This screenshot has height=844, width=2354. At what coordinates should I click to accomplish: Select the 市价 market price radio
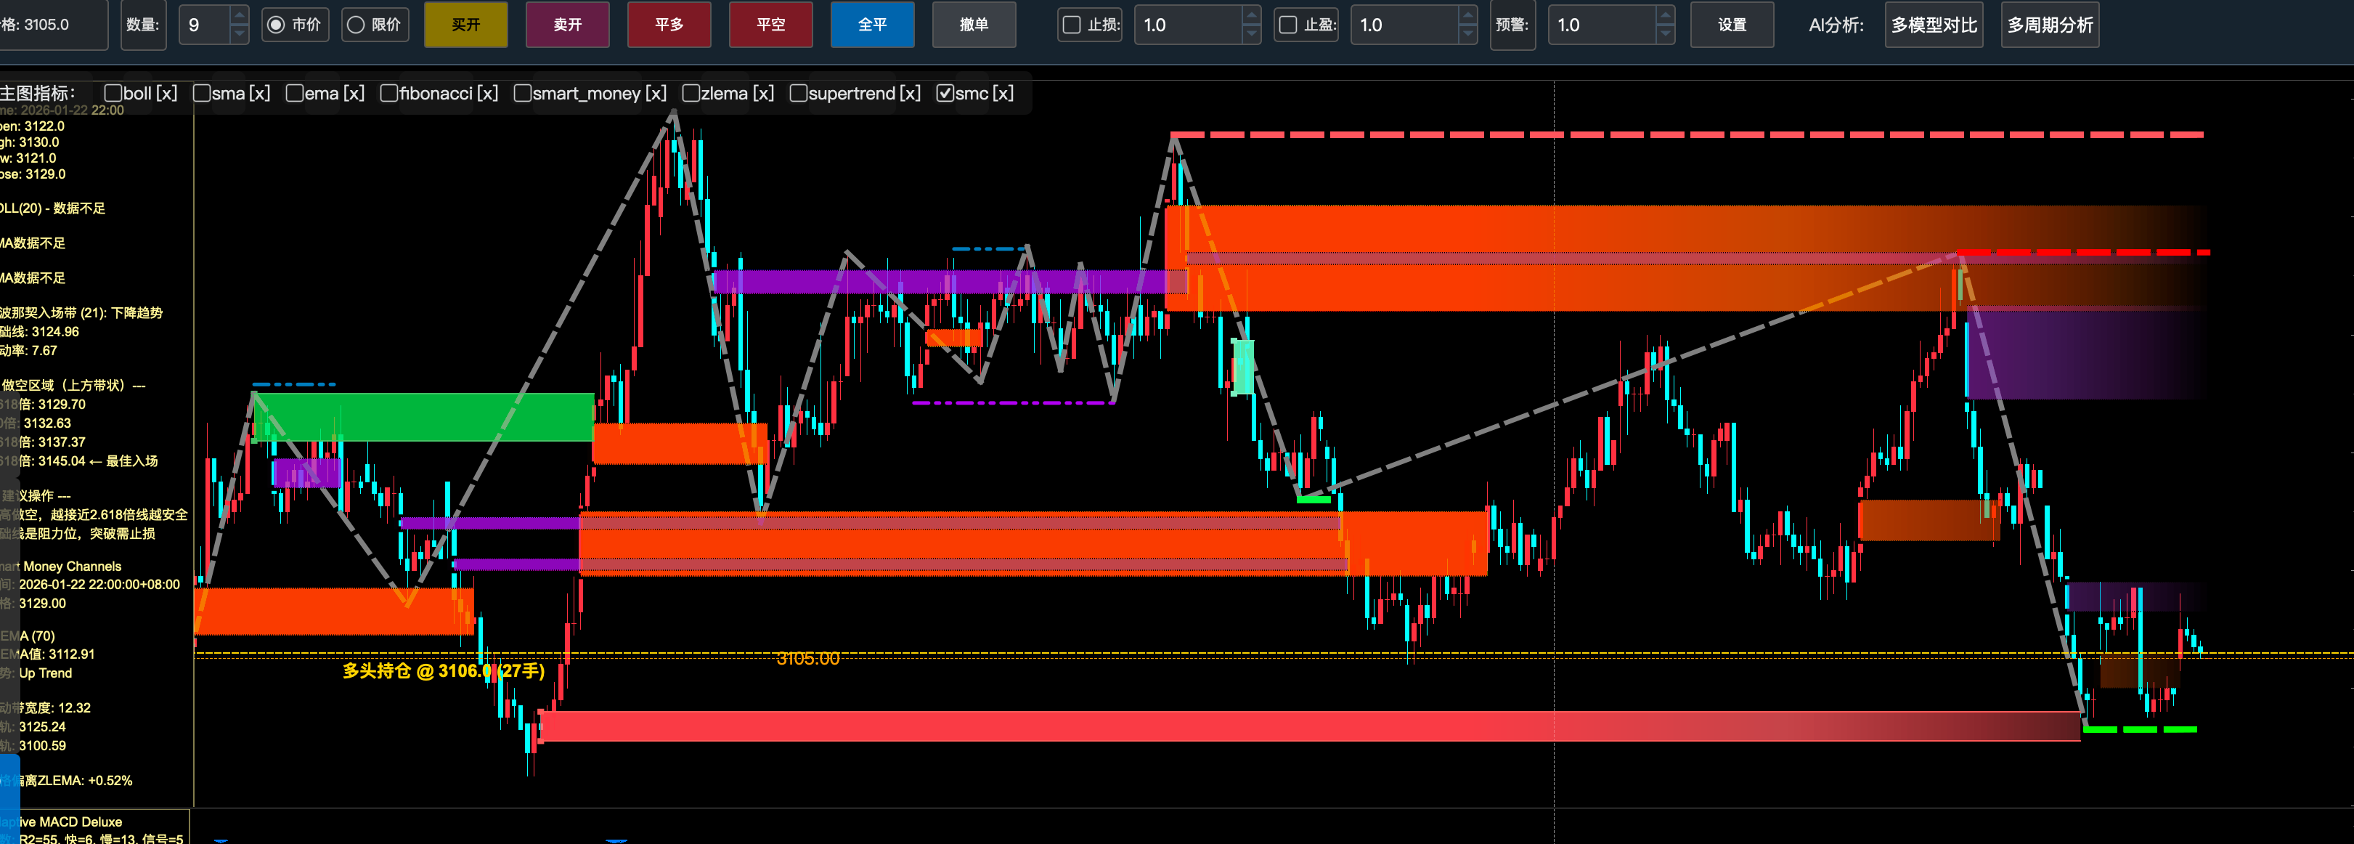275,25
